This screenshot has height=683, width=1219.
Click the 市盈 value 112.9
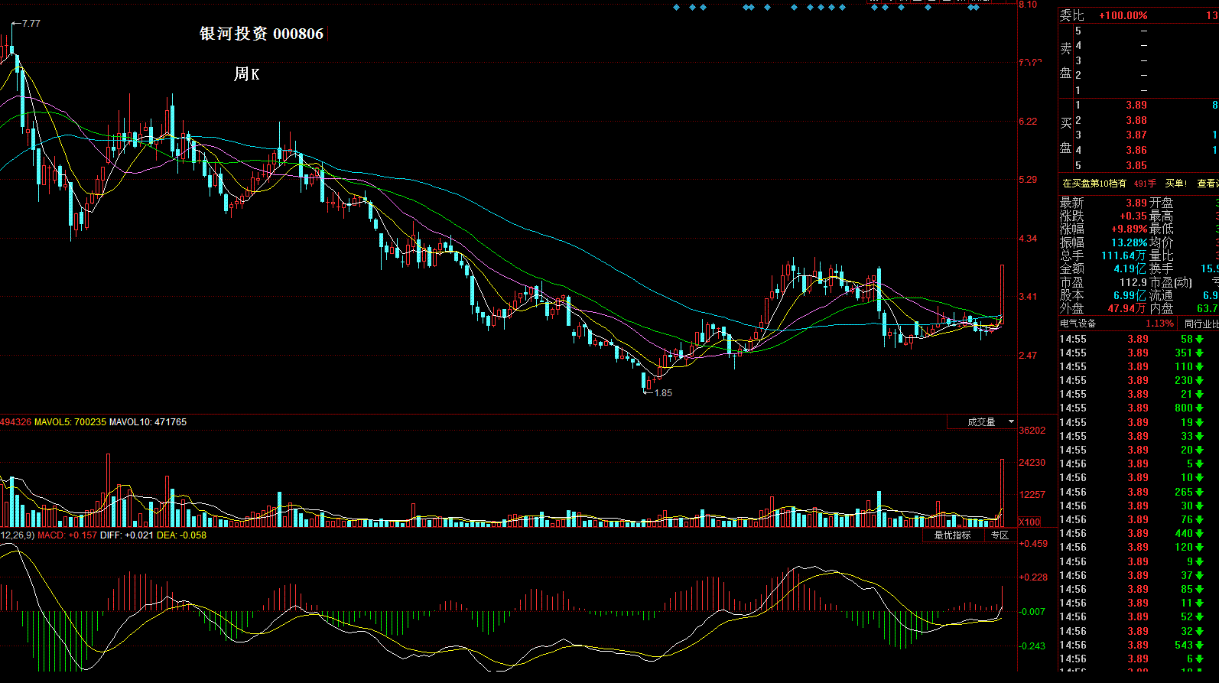click(x=1133, y=282)
